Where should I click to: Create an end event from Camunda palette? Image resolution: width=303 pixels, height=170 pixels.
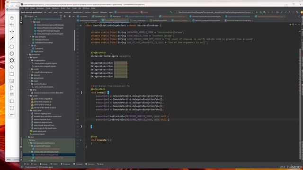(x=12, y=60)
